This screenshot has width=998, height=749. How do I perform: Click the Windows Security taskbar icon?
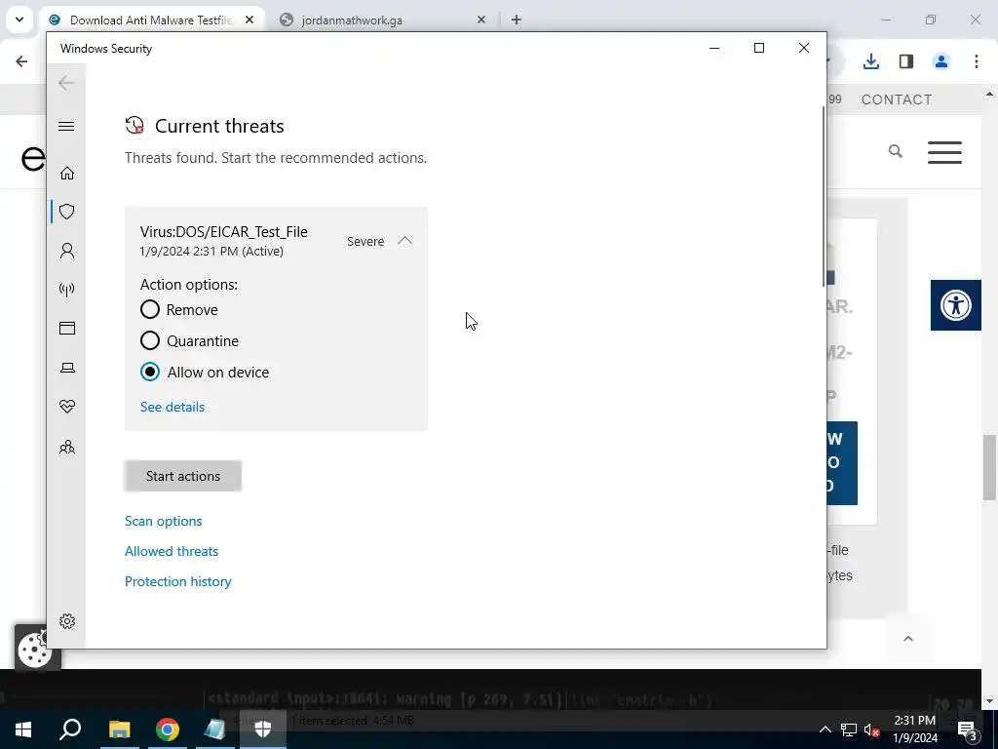click(263, 729)
